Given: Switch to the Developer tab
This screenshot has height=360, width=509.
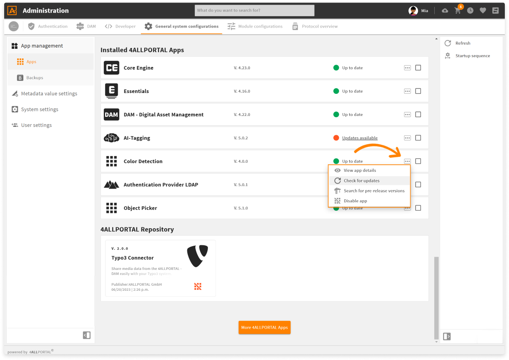Looking at the screenshot, I should (x=120, y=26).
